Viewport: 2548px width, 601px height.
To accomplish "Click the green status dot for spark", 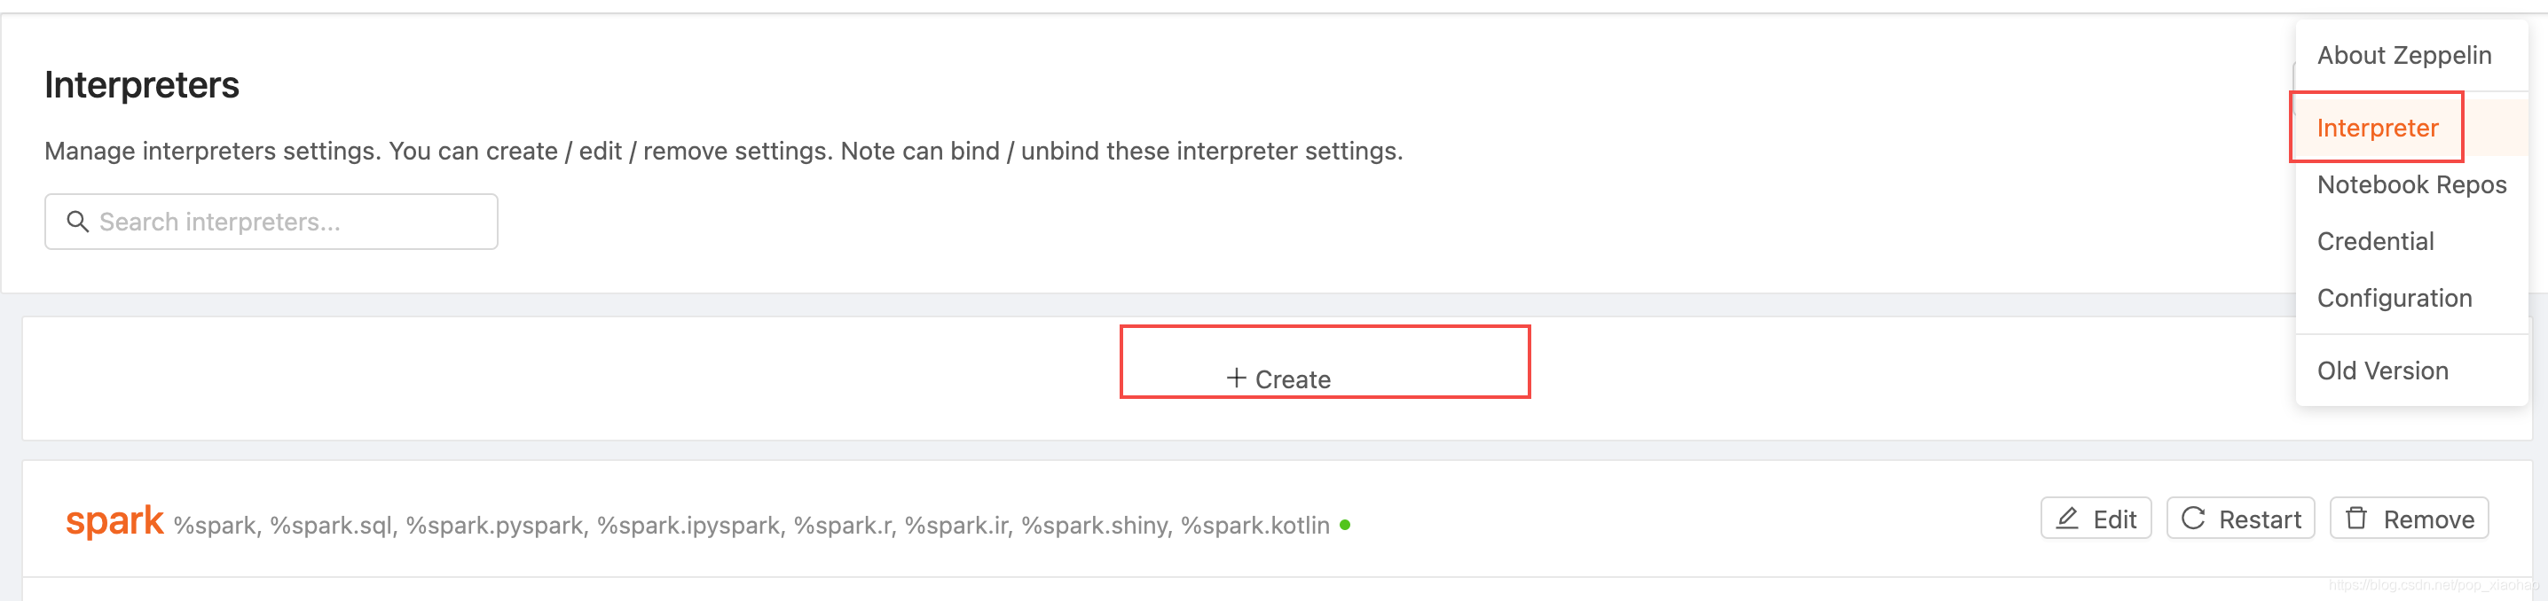I will [x=1345, y=525].
